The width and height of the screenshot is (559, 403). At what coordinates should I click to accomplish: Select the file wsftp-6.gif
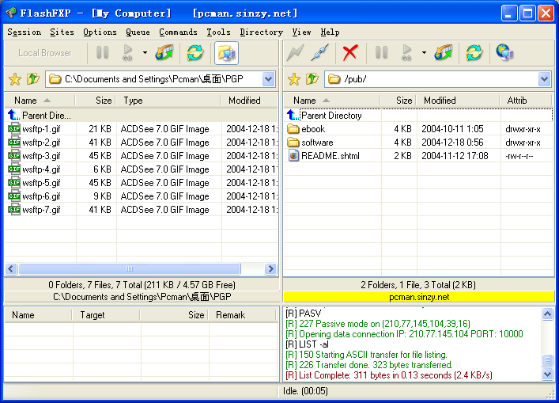tap(41, 196)
